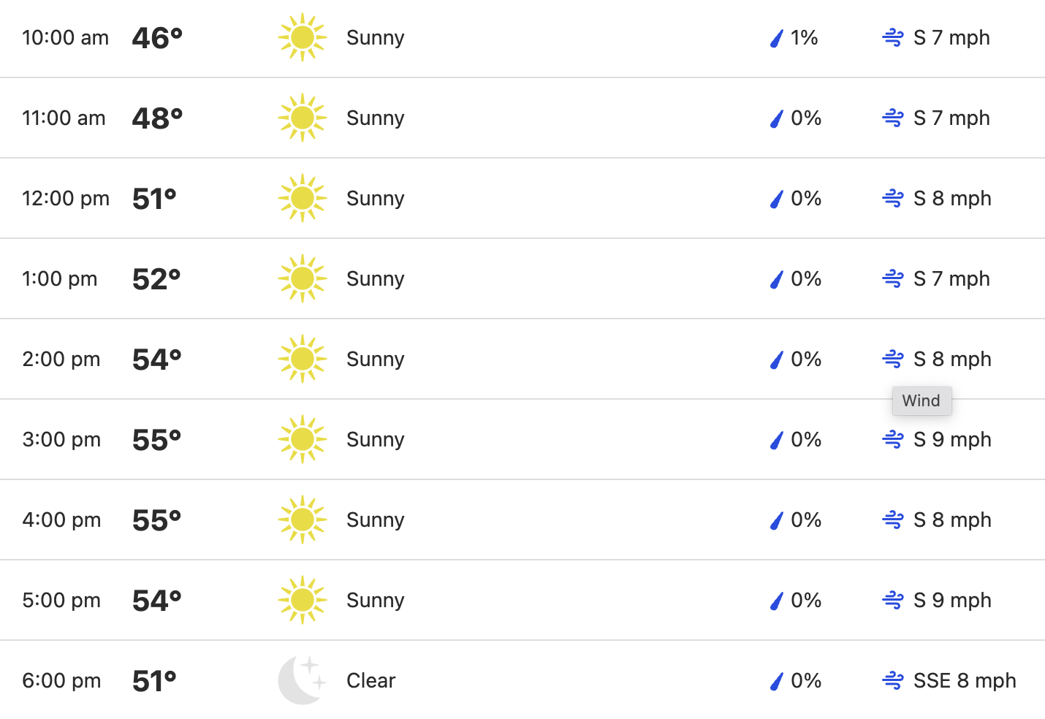Click the raindrop icon in 12:00 pm row
Image resolution: width=1045 pixels, height=719 pixels.
pyautogui.click(x=777, y=199)
